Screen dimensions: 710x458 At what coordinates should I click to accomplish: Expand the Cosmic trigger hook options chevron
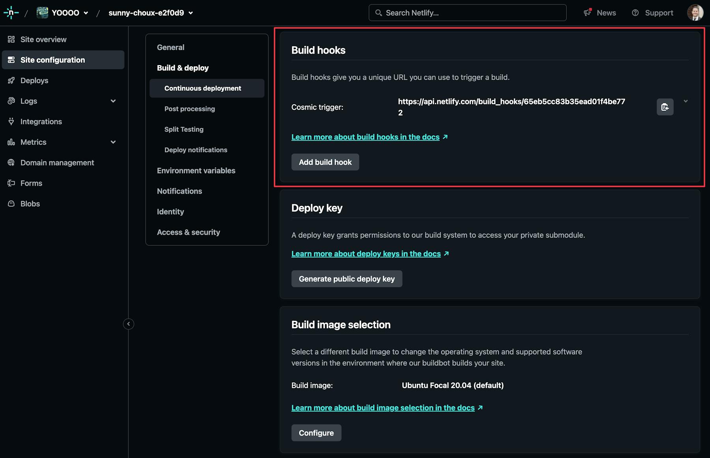point(686,101)
